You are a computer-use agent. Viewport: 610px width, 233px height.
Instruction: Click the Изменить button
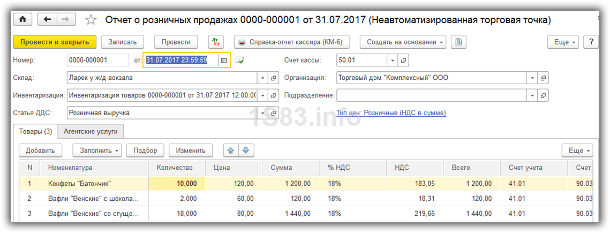click(x=191, y=150)
